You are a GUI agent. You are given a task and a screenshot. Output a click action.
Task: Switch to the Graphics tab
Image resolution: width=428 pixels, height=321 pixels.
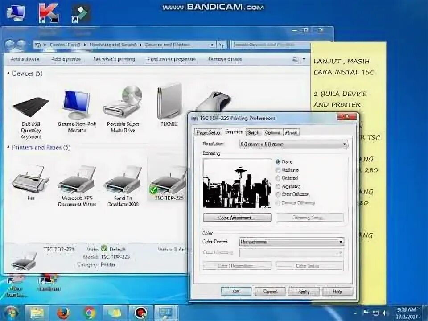coord(234,132)
